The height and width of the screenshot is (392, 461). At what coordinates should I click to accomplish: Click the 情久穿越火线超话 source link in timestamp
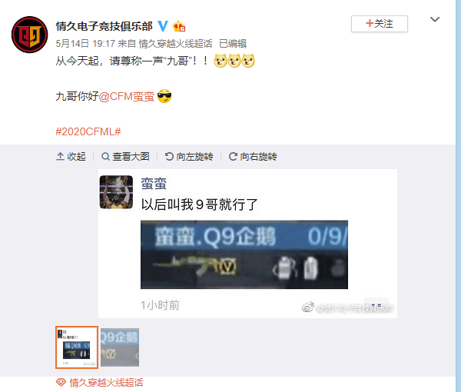tap(175, 44)
